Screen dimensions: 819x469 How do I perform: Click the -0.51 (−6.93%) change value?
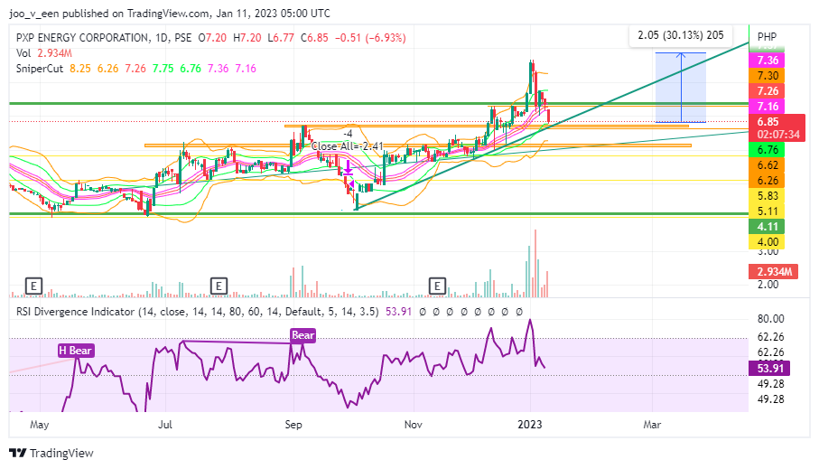[370, 38]
